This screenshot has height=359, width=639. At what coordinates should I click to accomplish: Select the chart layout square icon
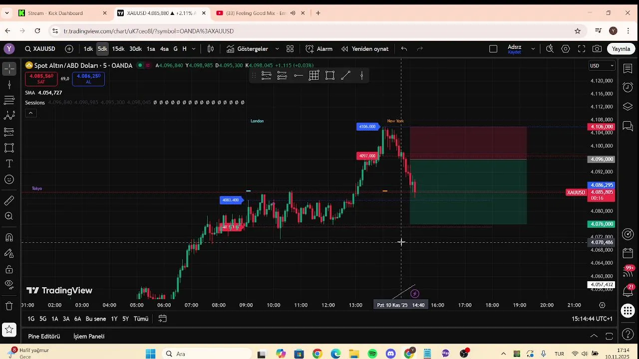(493, 49)
